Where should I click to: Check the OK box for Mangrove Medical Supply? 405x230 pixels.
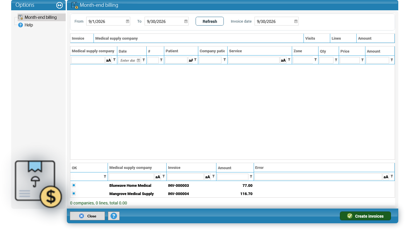(x=74, y=194)
